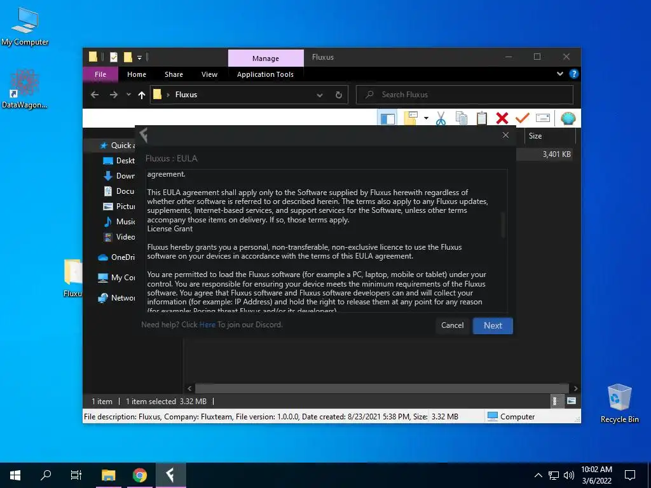The width and height of the screenshot is (651, 488).
Task: Click the quick access Properties checkmark icon
Action: [113, 57]
